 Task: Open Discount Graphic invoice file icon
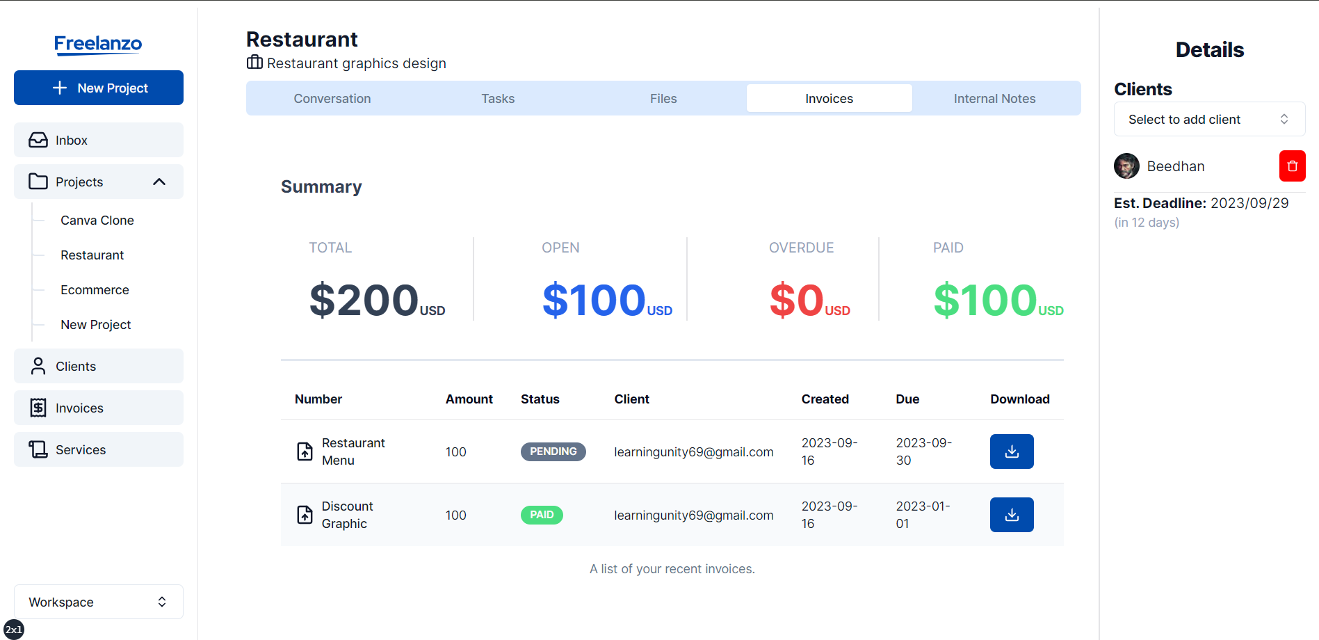click(x=305, y=515)
